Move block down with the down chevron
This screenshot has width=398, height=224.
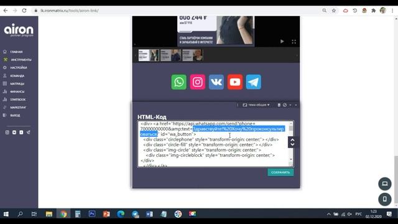pyautogui.click(x=292, y=144)
